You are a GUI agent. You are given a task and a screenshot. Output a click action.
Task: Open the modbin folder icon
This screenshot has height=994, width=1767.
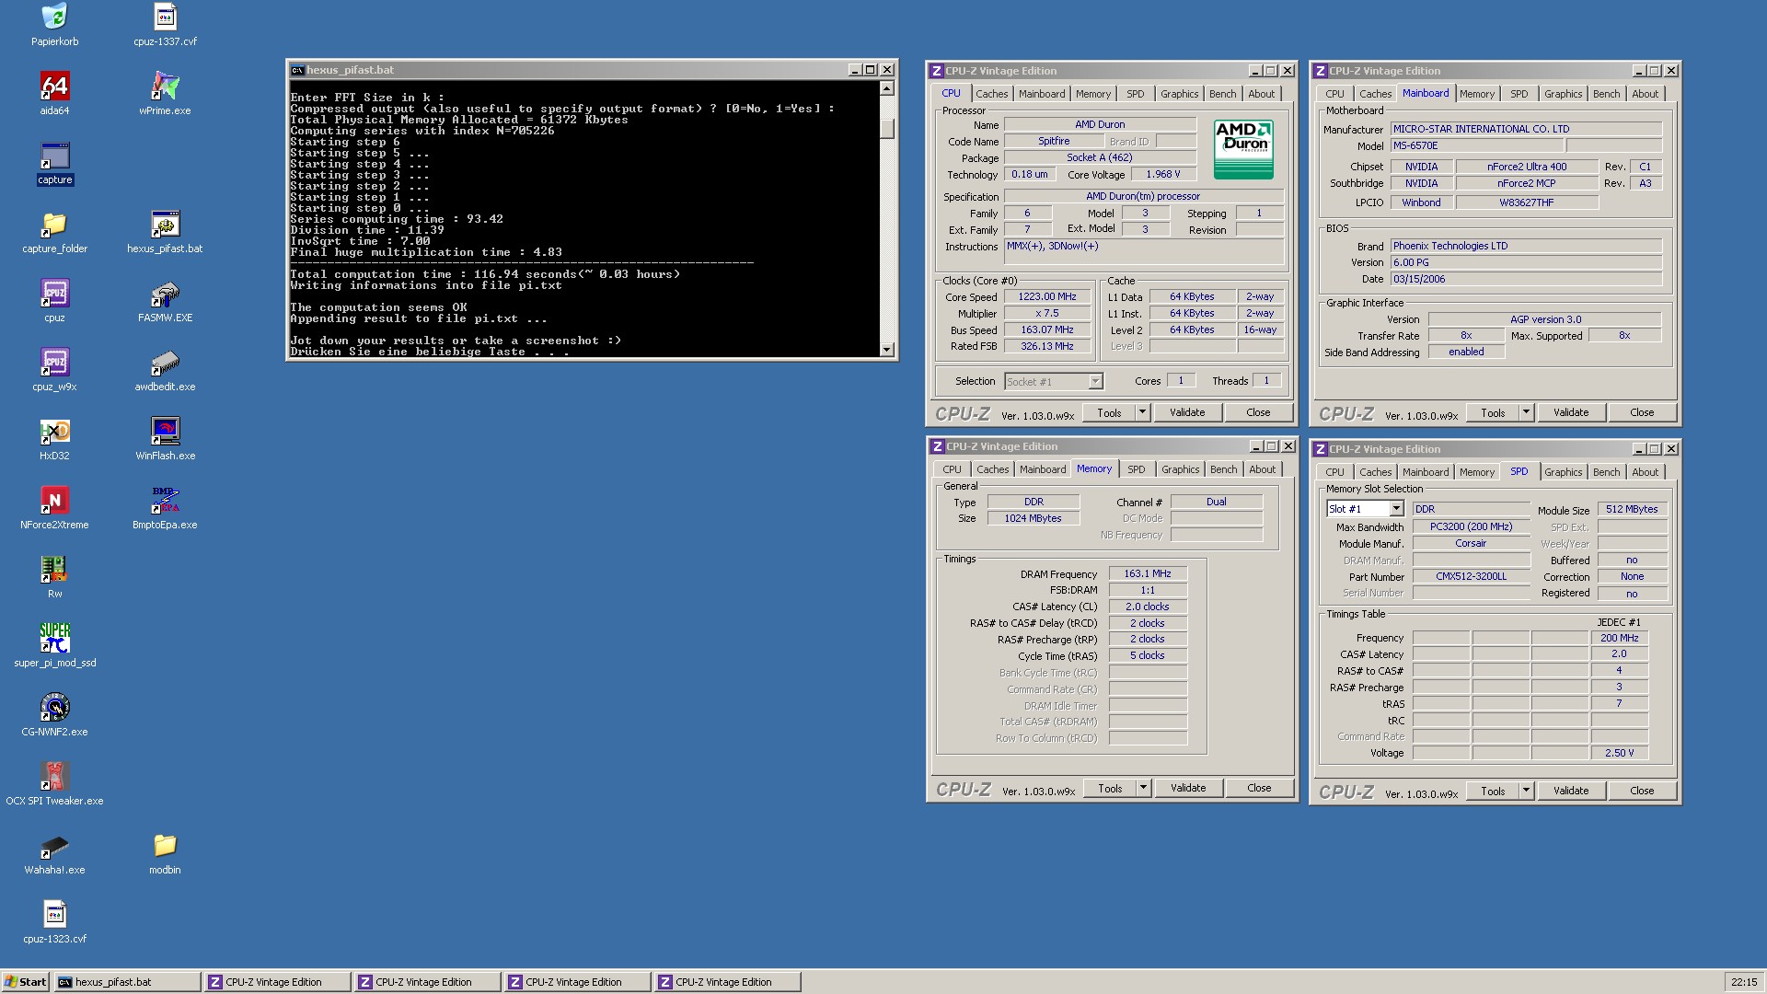[165, 845]
